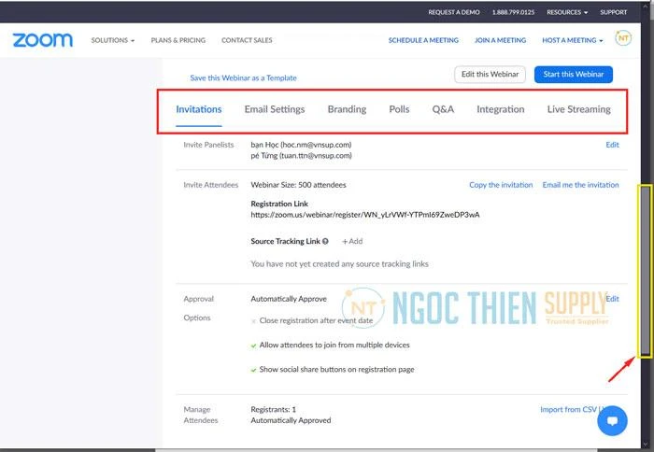Open the blue chat help bubble

(x=612, y=421)
